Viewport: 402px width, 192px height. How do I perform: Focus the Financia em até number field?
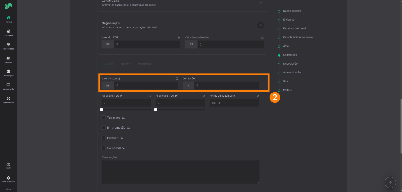pyautogui.click(x=180, y=103)
